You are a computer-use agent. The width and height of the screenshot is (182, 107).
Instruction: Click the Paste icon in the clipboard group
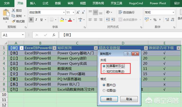coord(6,13)
